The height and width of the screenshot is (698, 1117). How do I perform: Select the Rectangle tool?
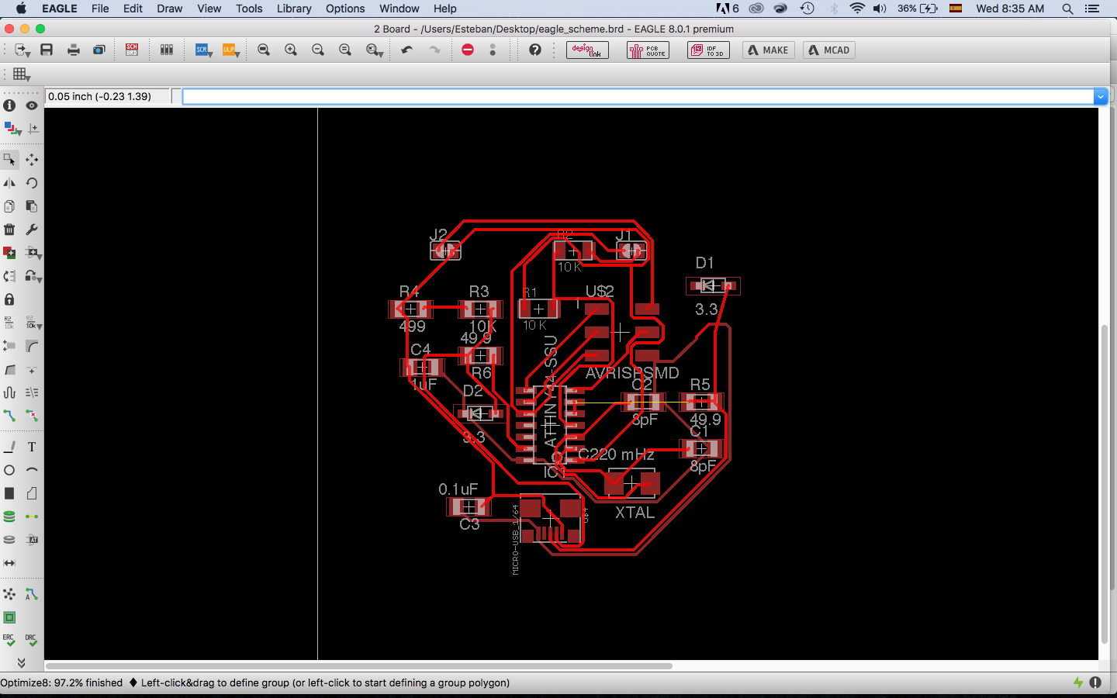(9, 493)
